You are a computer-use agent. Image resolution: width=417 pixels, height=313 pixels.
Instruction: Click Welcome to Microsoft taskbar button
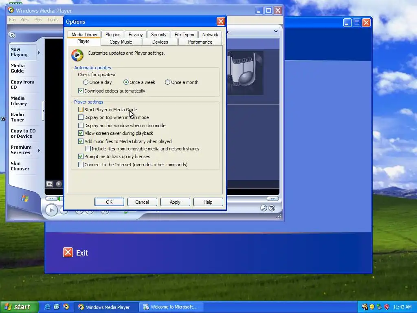[171, 307]
